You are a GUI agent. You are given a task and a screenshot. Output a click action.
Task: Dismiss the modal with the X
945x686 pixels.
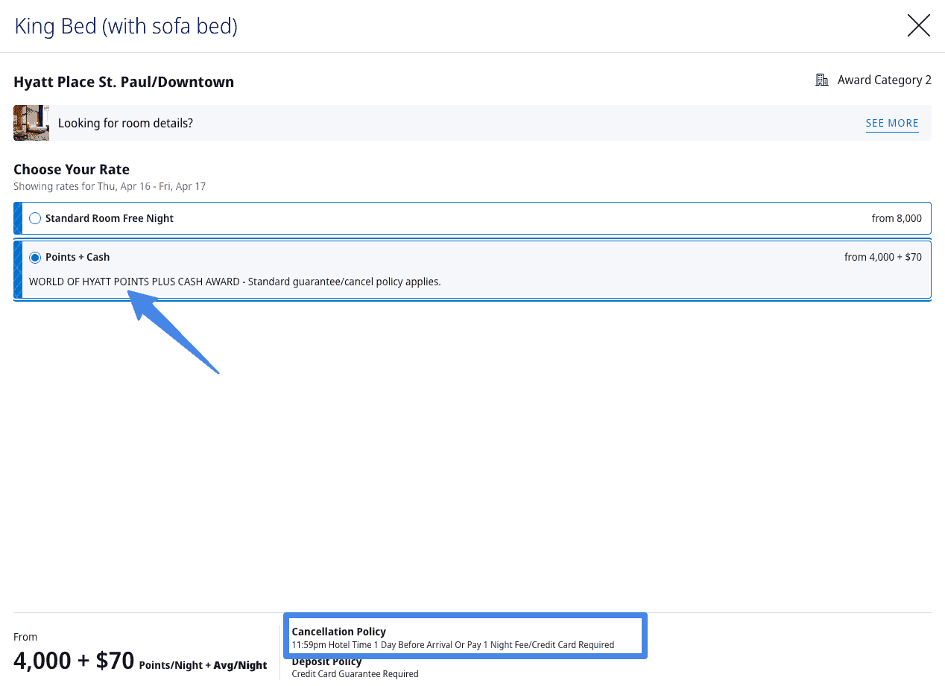pos(918,25)
